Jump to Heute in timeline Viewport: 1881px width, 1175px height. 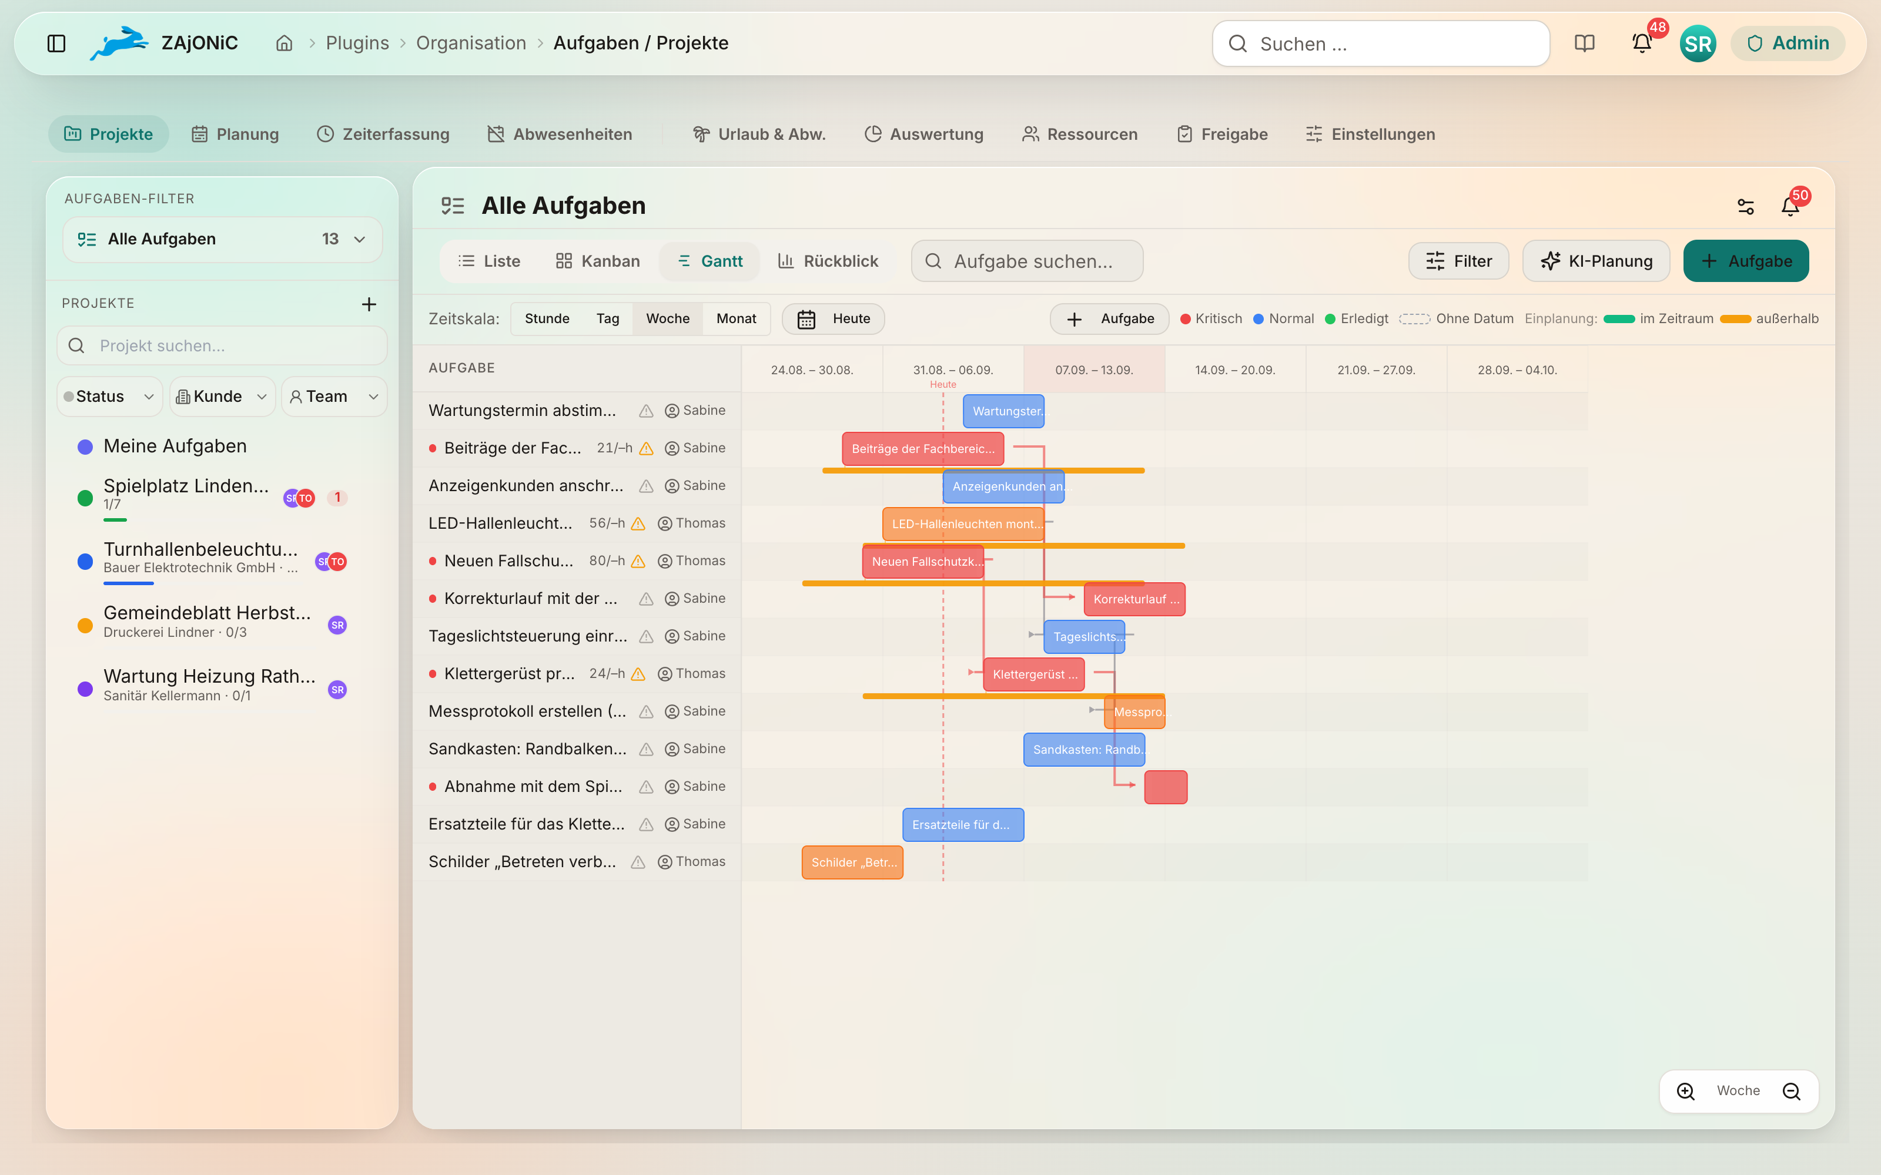834,318
